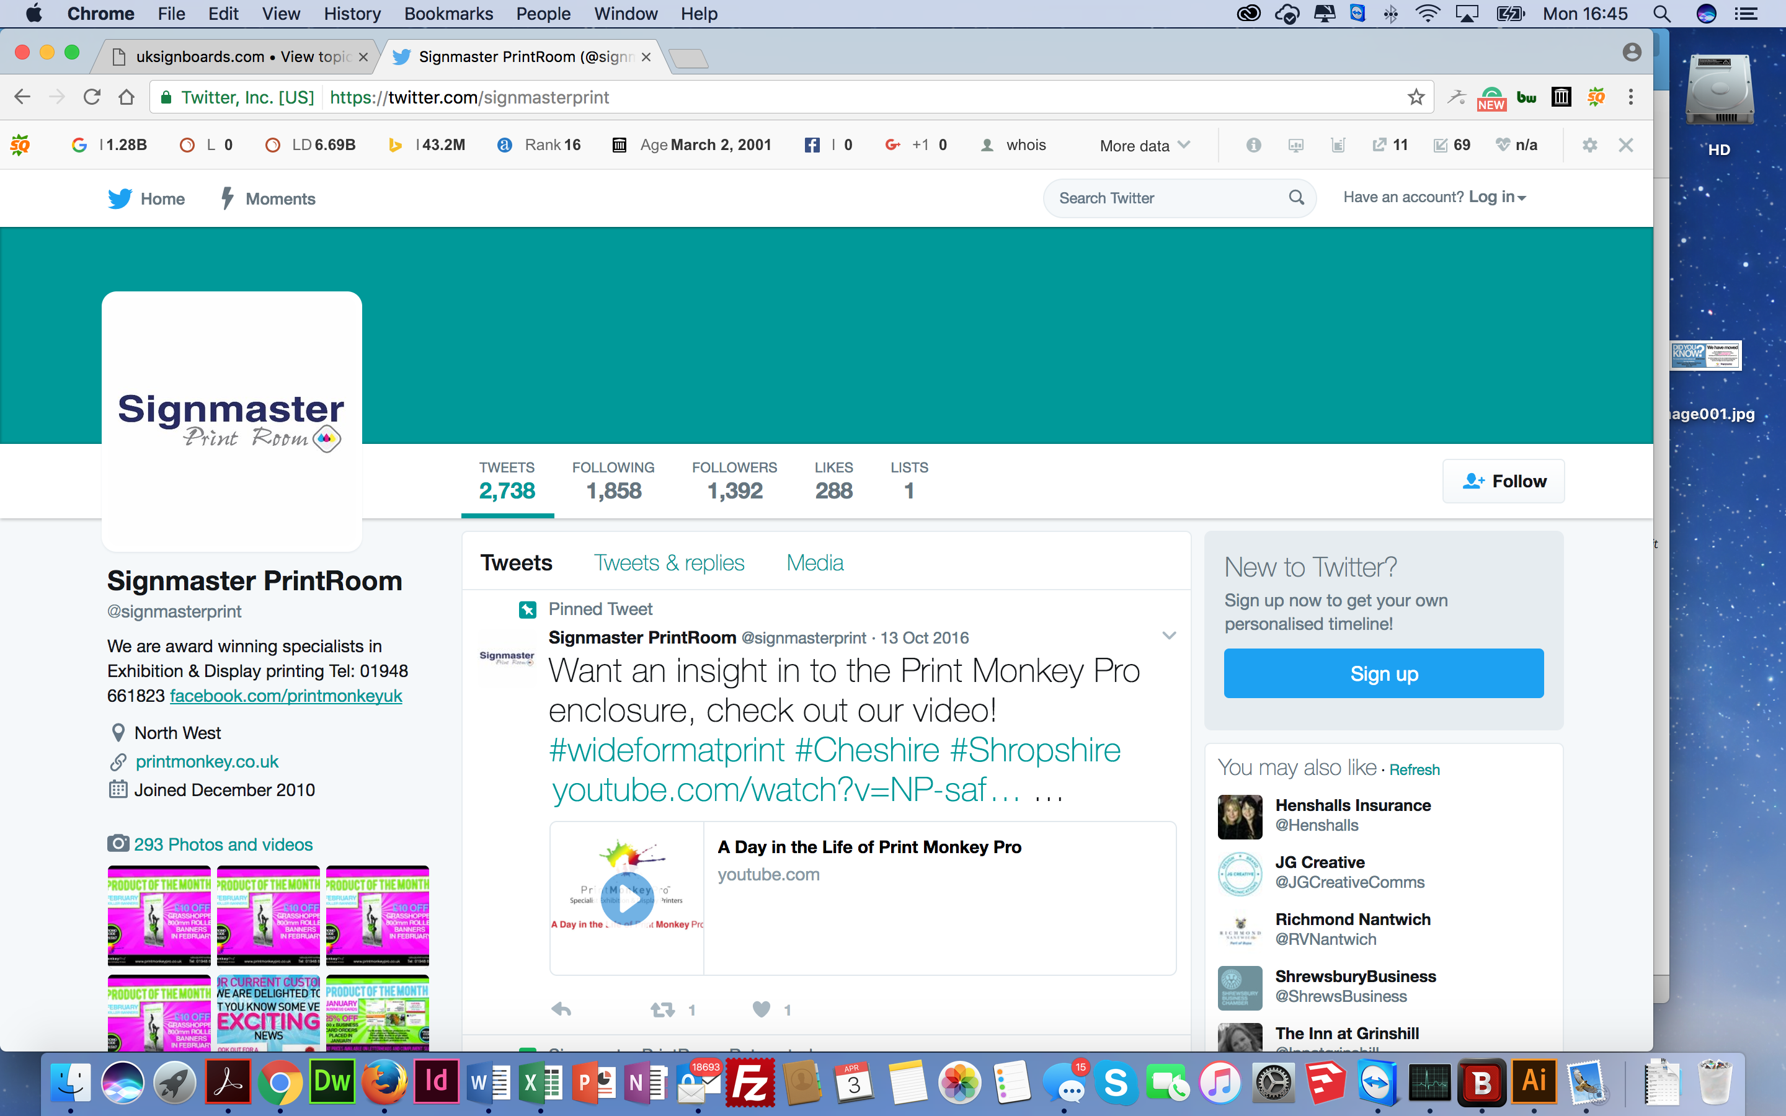Switch to Tweets & replies tab
Screen dimensions: 1786x1116
(x=669, y=562)
